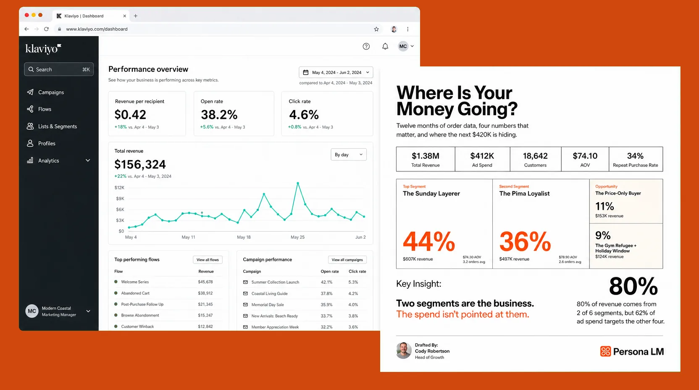Open help with the question mark icon

pyautogui.click(x=366, y=46)
